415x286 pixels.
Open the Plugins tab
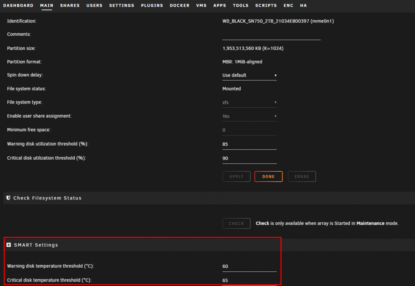point(152,5)
